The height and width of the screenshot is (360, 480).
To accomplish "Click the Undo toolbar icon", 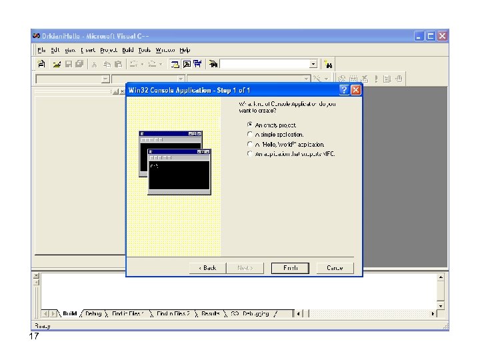I will pos(133,64).
